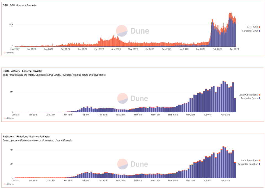The height and width of the screenshot is (189, 265).
Task: Click the 'May 2022' x-axis label
Action: [x=15, y=49]
